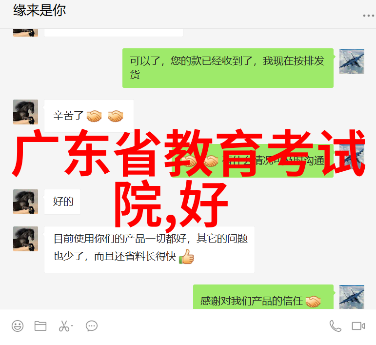The height and width of the screenshot is (345, 376).
Task: Click horse avatar beside 辛苦了 message
Action: (25, 112)
